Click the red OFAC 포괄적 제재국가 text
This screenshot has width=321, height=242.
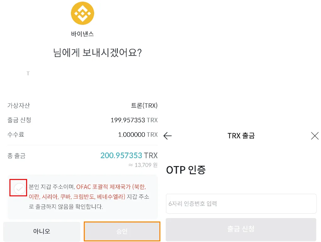(111, 187)
